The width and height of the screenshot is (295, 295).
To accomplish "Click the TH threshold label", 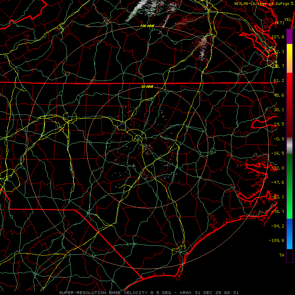I will click(x=282, y=255).
